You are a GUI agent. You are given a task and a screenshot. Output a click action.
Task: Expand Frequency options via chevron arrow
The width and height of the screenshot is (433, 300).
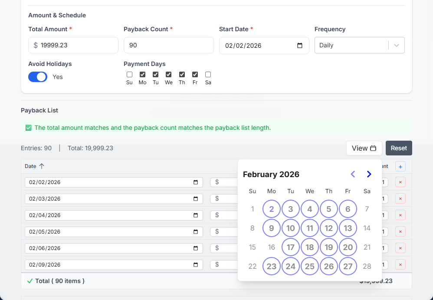[397, 45]
